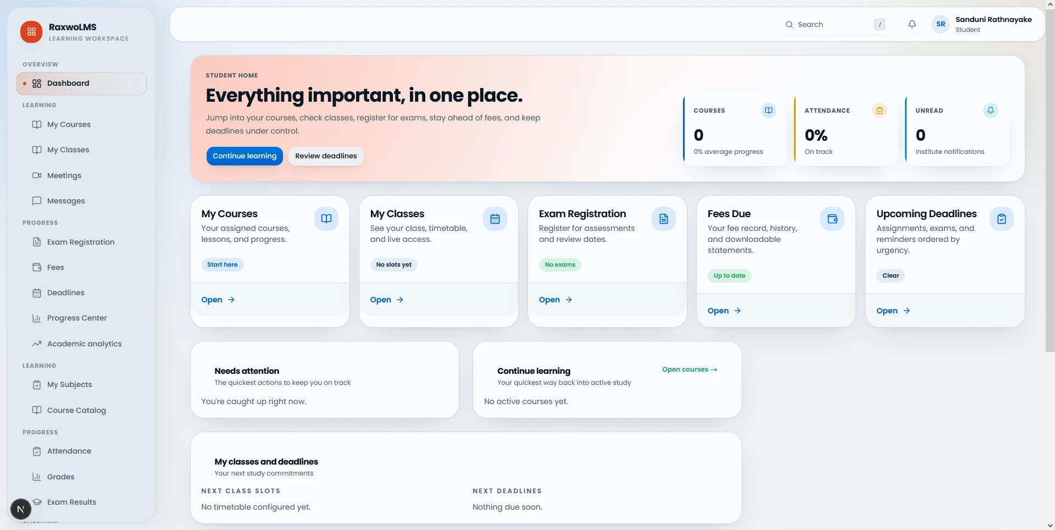The width and height of the screenshot is (1055, 530).
Task: Open the notifications bell in header
Action: [x=912, y=24]
